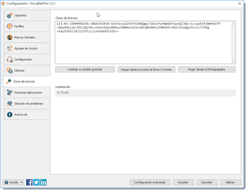Open the Configuración sidebar tab
The image size is (248, 192).
(27, 59)
